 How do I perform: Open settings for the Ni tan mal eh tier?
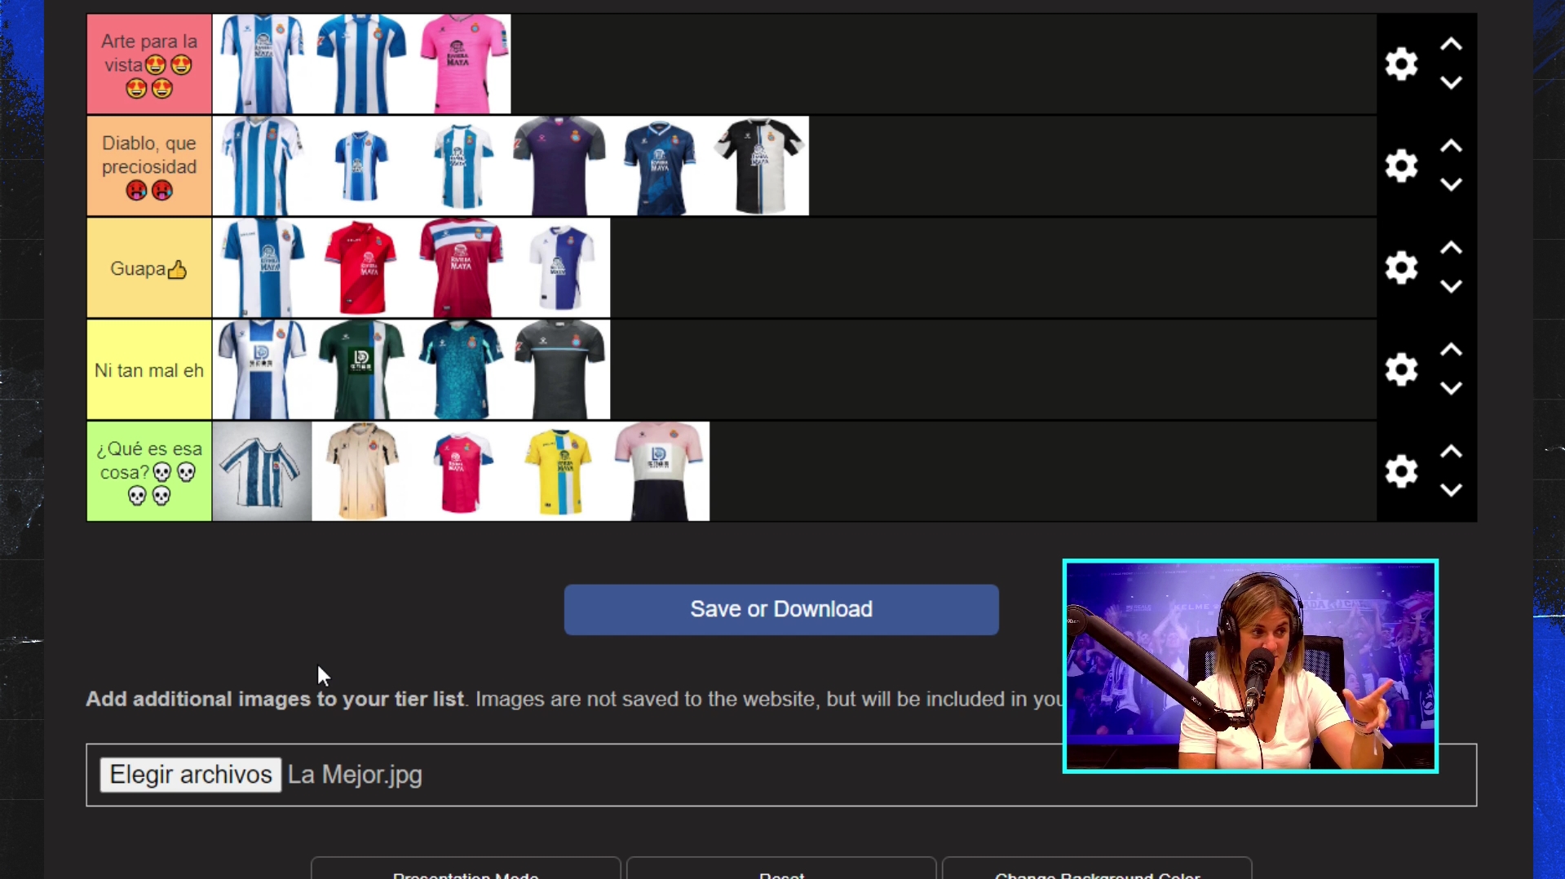click(1401, 369)
